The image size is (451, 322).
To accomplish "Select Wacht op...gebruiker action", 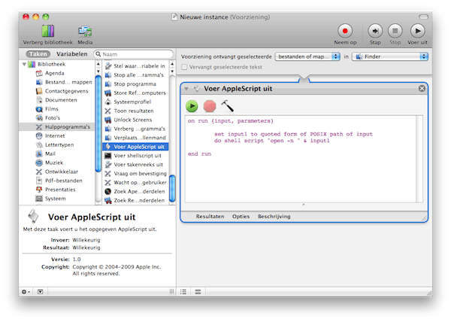I will coord(135,182).
